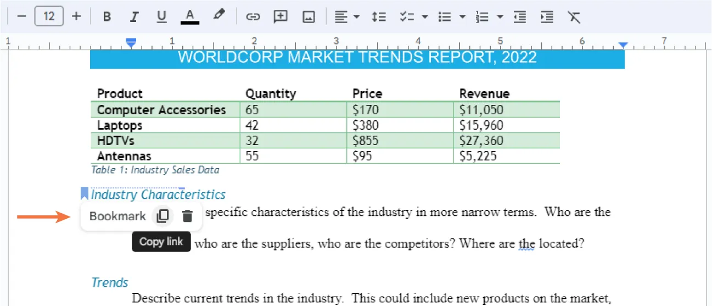Viewport: 712px width, 306px height.
Task: Toggle underline formatting
Action: (x=161, y=16)
